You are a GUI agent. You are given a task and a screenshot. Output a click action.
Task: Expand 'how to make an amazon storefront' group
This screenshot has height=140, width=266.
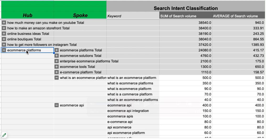pyautogui.click(x=4, y=28)
